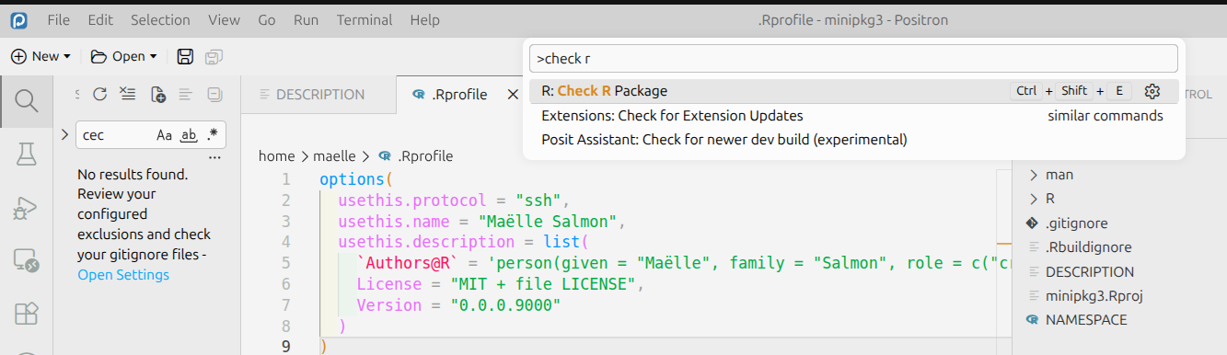Click the home breadcrumb
1227x355 pixels.
(277, 156)
